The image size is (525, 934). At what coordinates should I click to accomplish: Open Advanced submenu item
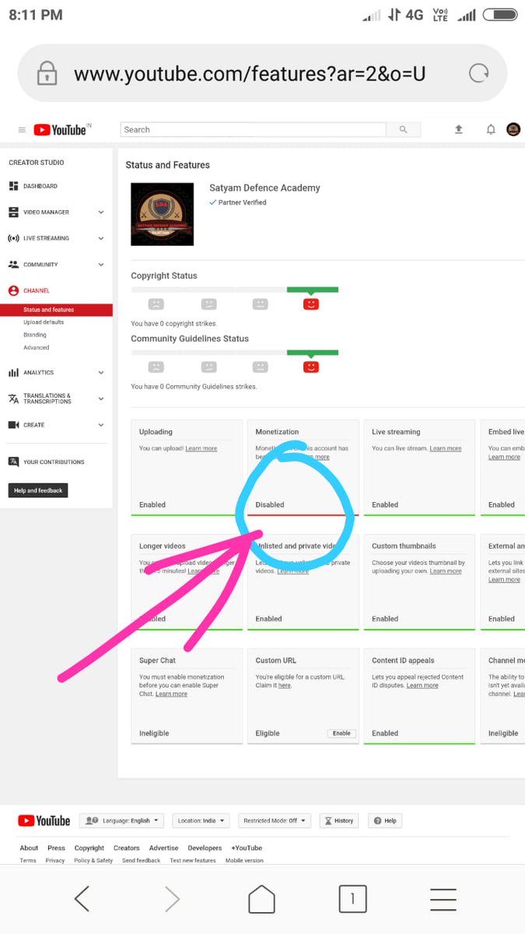[36, 348]
